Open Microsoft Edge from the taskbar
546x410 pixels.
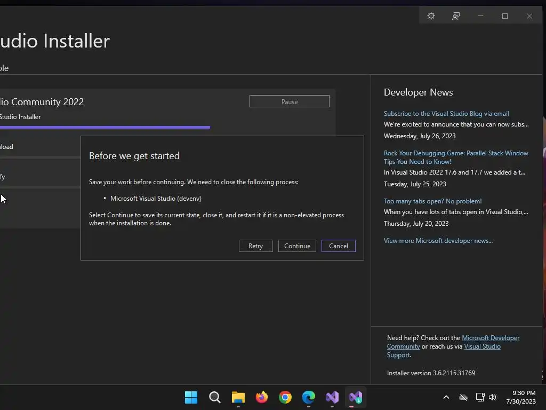coord(309,397)
